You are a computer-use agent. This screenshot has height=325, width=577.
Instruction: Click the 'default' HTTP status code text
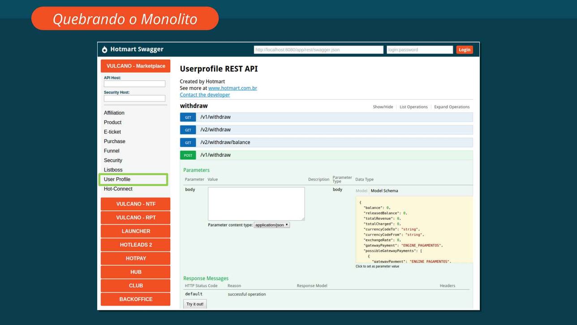point(194,294)
